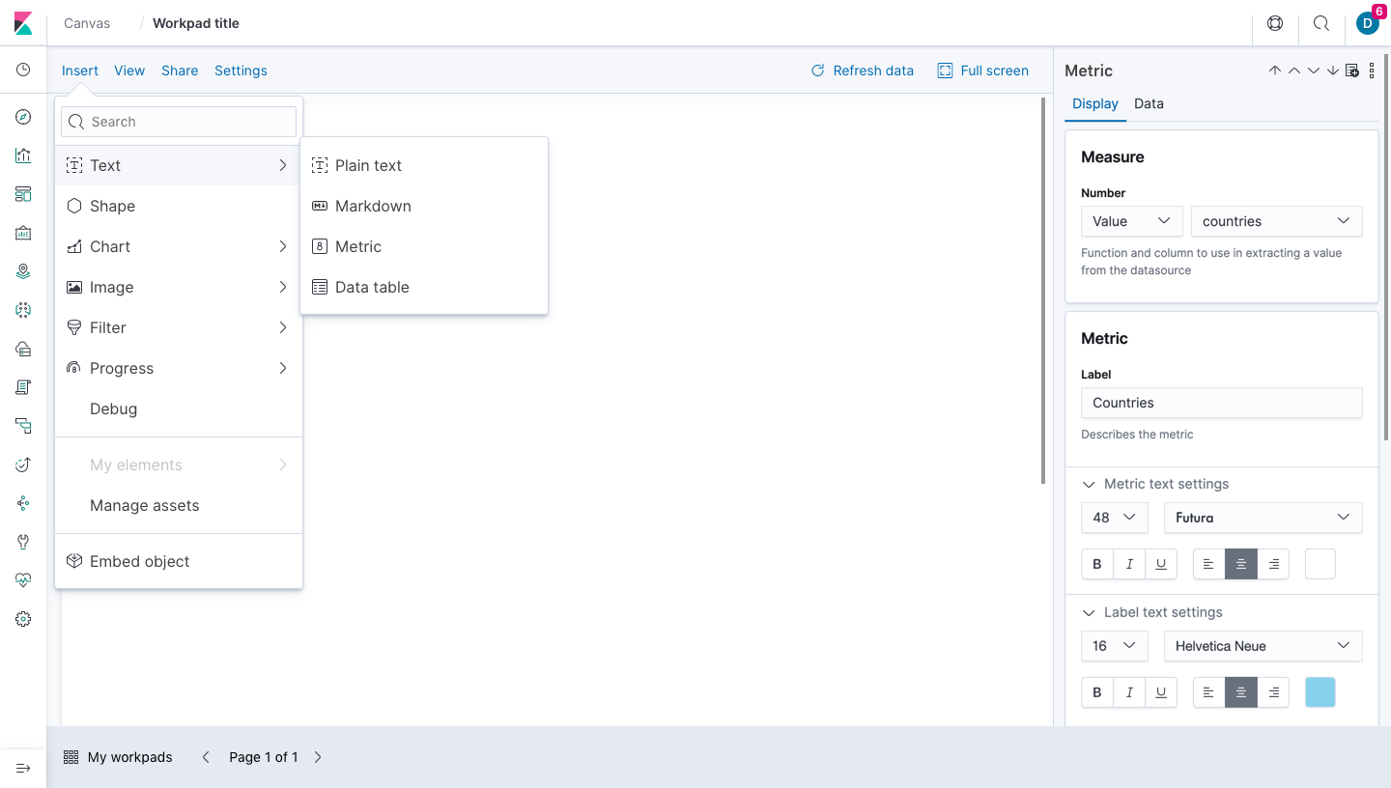1391x788 pixels.
Task: Open the Insert menu
Action: (80, 70)
